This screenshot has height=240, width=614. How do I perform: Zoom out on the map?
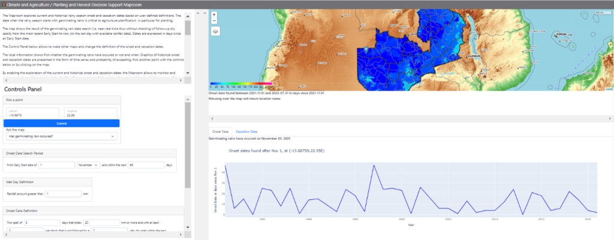(x=215, y=21)
